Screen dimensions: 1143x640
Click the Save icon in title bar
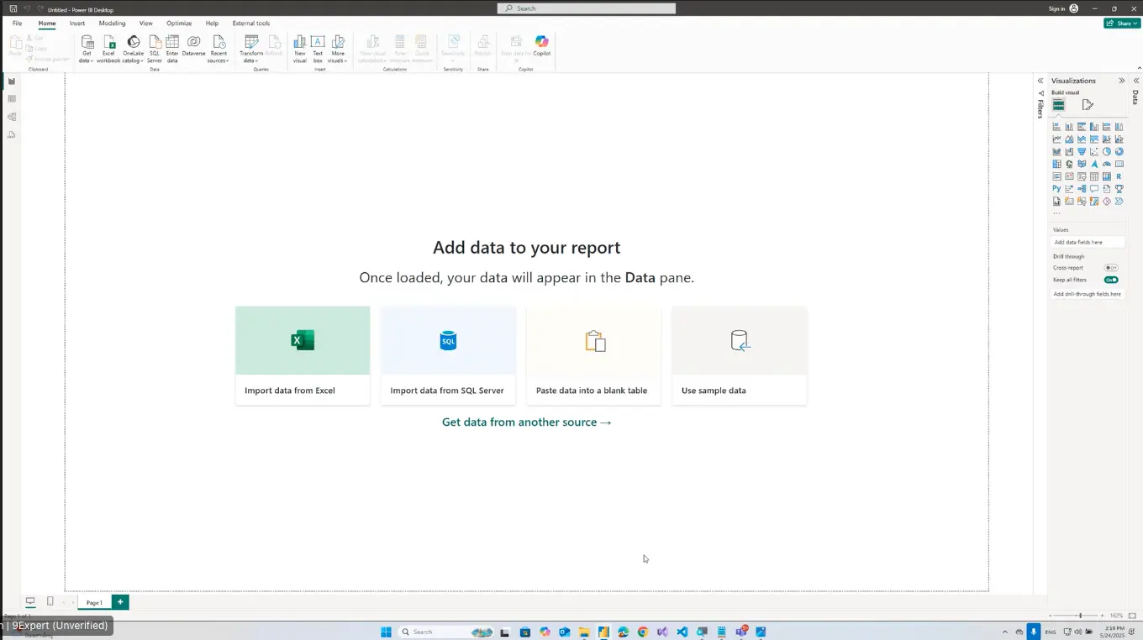point(13,8)
